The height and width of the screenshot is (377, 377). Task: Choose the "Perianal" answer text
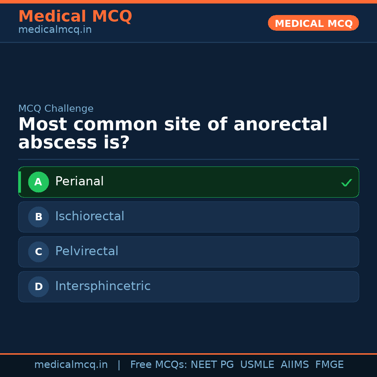click(x=79, y=182)
